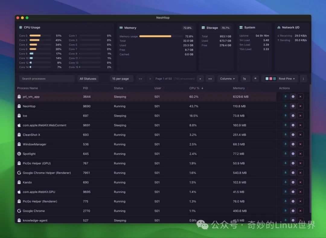This screenshot has height=238, width=326.
Task: Sort by Status column
Action: pos(119,88)
